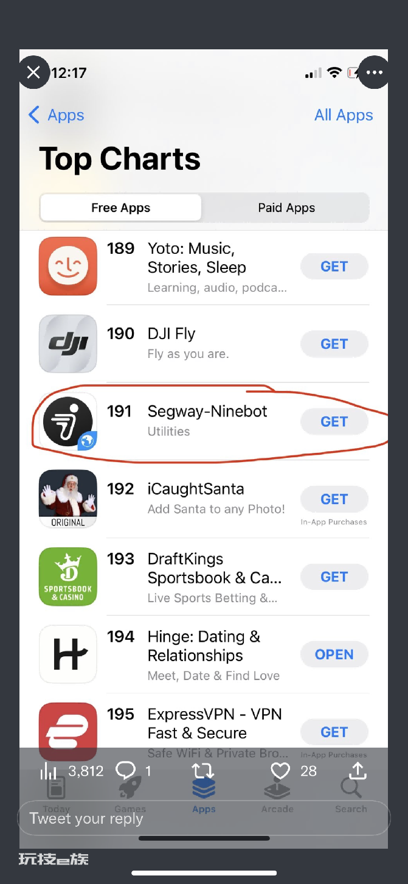Viewport: 408px width, 884px height.
Task: Open the iCaughtSanta app icon
Action: 68,499
